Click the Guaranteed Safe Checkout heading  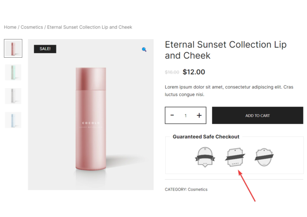pos(206,137)
